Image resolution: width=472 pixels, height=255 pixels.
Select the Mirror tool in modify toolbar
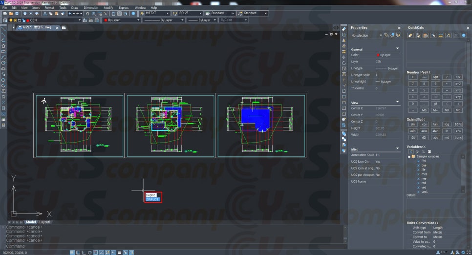pyautogui.click(x=344, y=41)
